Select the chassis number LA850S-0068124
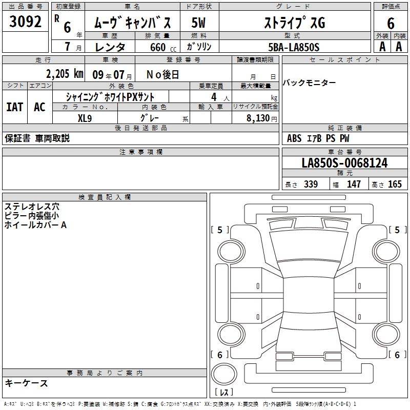Image resolution: width=410 pixels, height=410 pixels. (344, 163)
